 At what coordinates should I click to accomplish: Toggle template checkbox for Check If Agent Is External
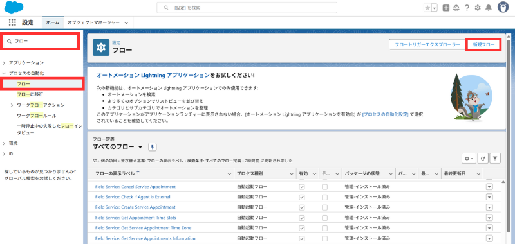[x=324, y=197]
